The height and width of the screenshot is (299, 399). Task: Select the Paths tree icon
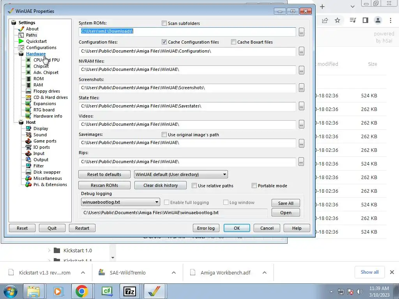tap(21, 35)
